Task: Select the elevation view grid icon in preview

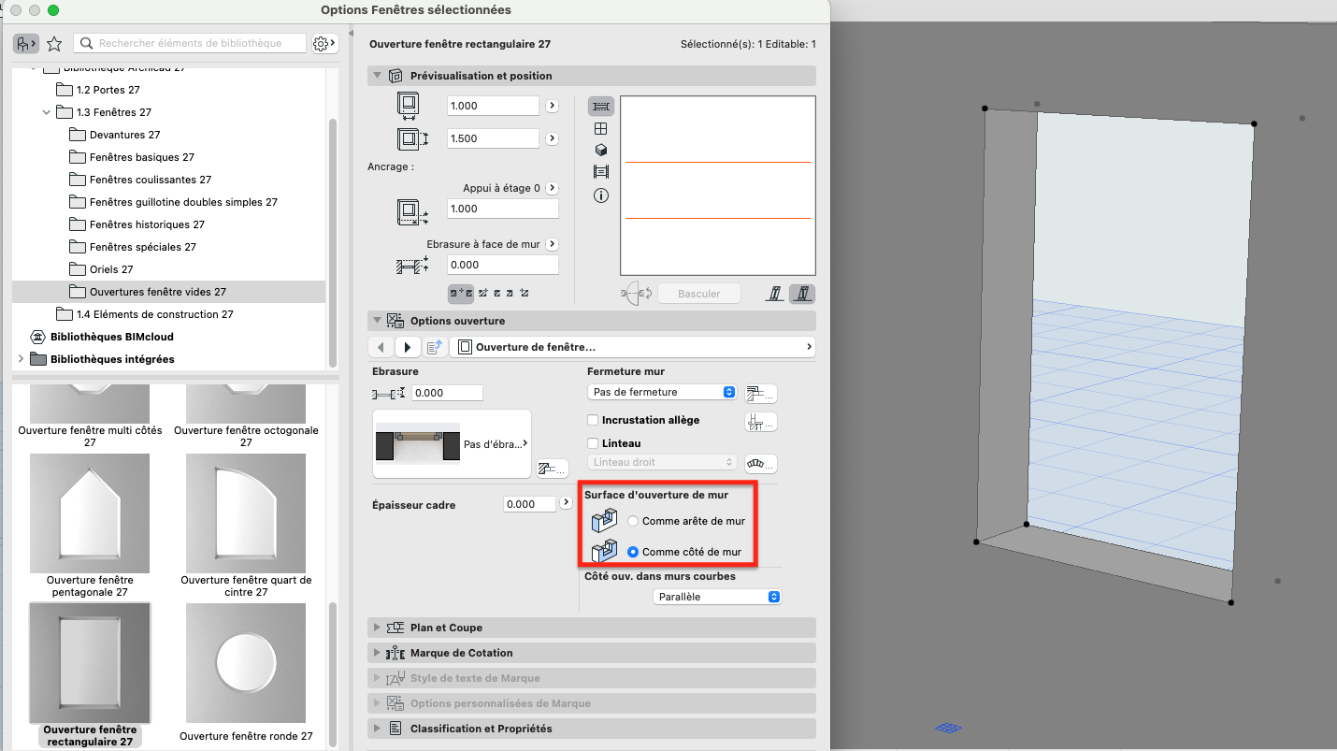Action: tap(601, 128)
